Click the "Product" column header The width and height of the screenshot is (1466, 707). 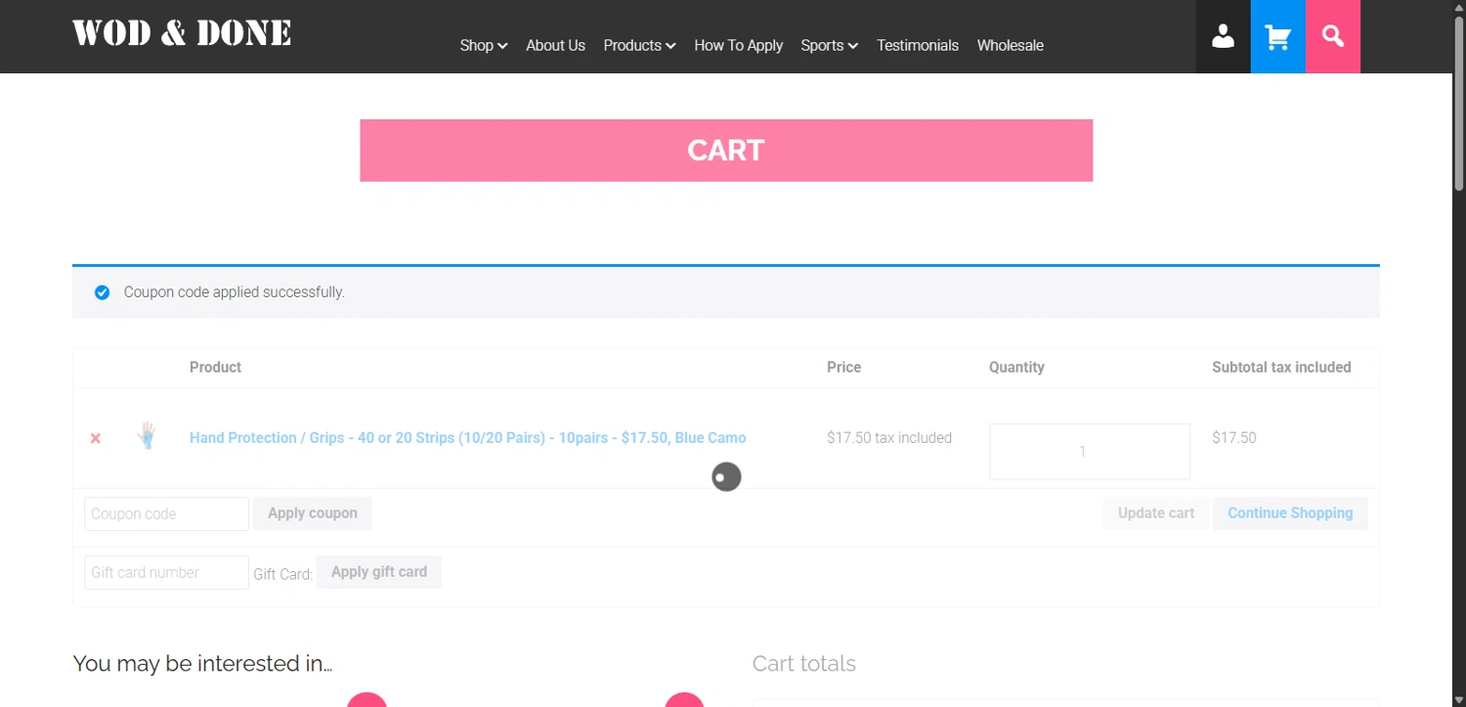(x=215, y=368)
